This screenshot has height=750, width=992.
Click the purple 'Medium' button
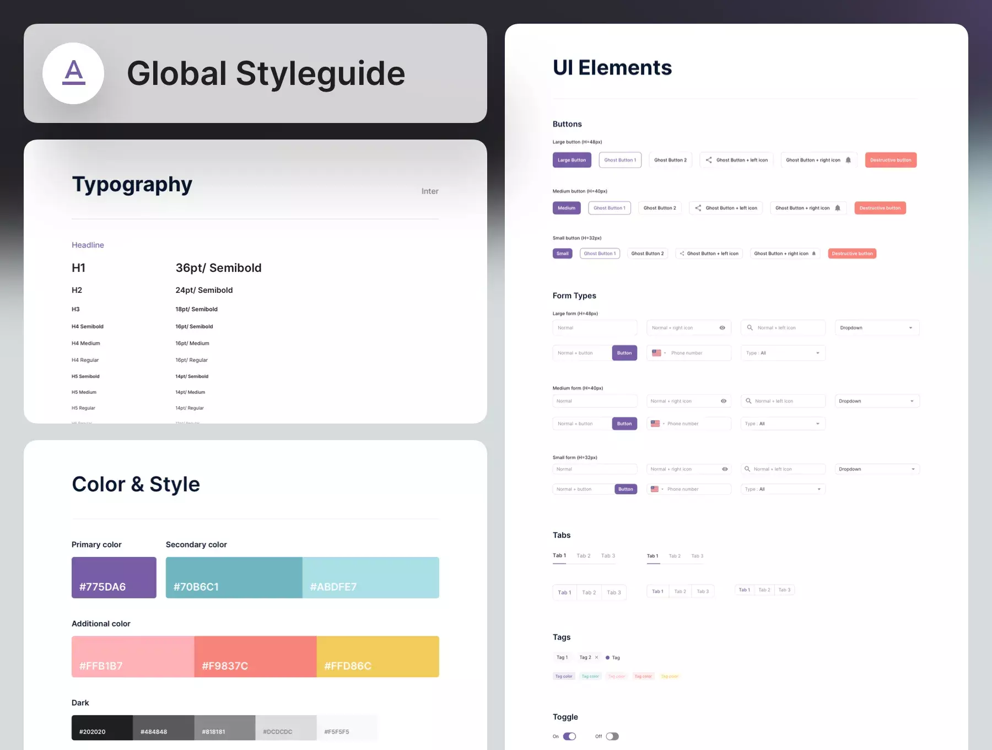click(567, 208)
